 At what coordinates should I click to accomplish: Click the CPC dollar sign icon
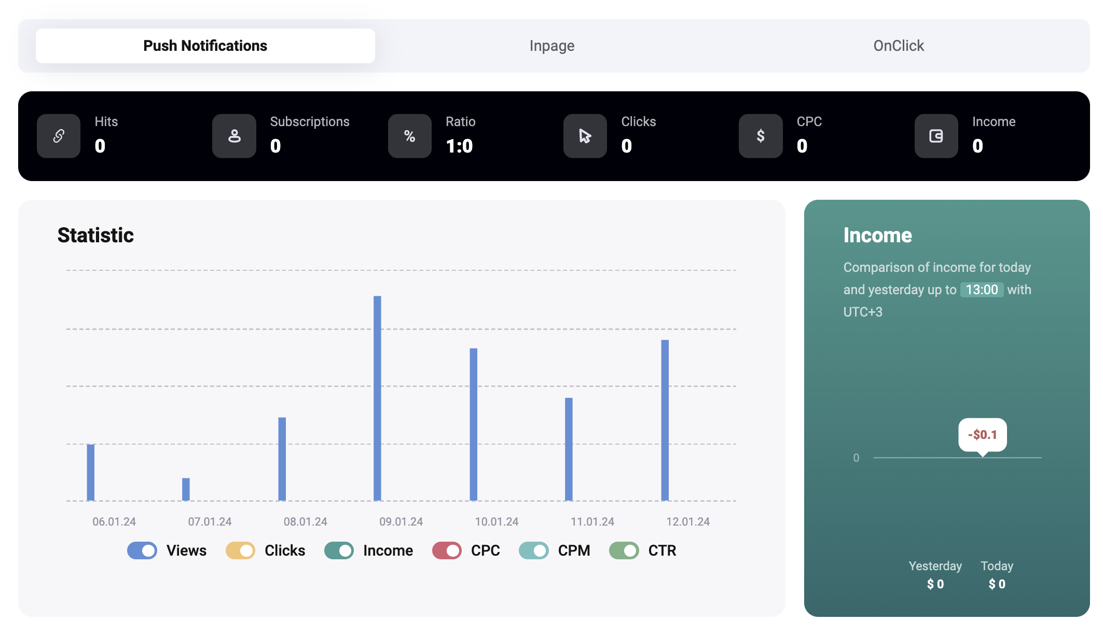761,136
